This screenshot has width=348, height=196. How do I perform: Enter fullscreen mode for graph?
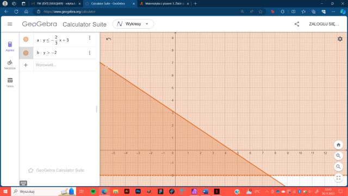tap(338, 178)
